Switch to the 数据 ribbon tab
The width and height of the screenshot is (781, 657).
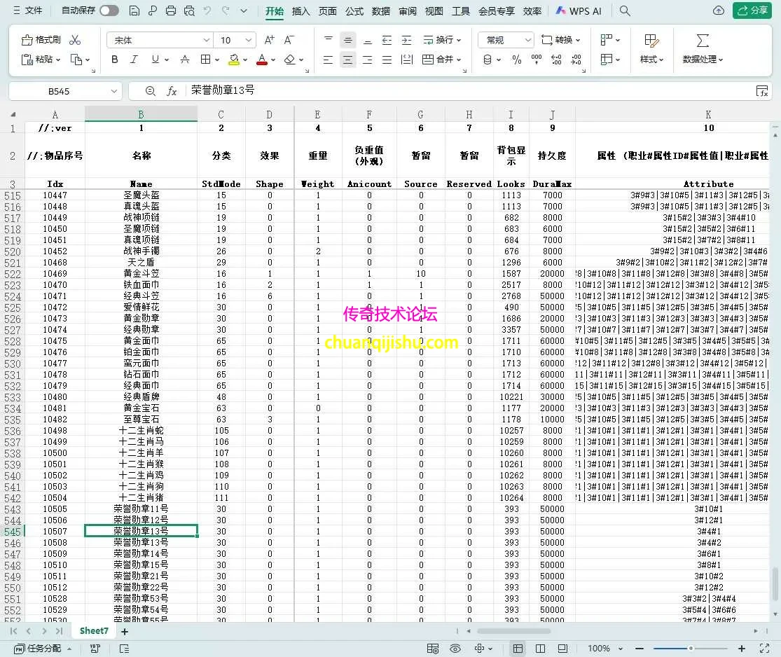380,11
